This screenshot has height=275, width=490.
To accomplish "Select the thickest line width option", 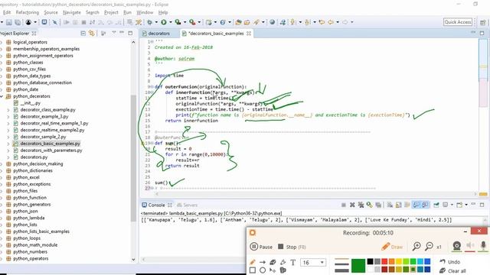I will pos(342,270).
